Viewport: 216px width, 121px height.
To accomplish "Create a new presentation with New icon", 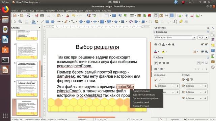I will click(x=15, y=15).
